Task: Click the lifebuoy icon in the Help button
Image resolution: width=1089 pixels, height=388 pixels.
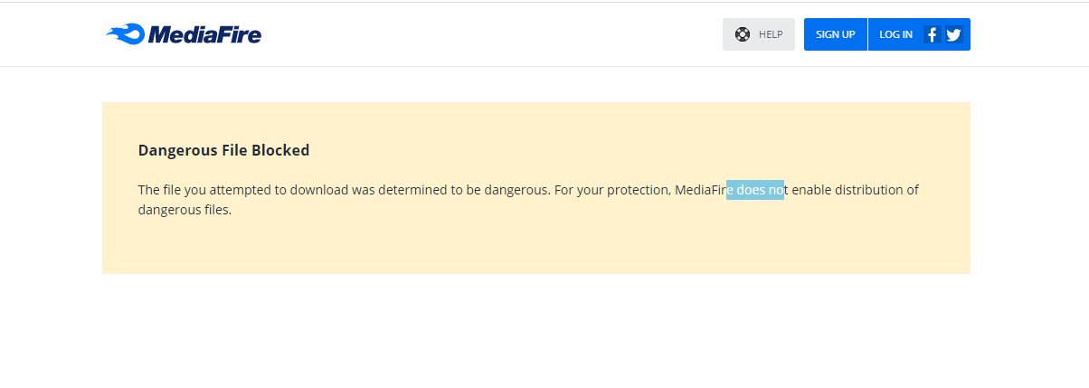Action: pyautogui.click(x=743, y=34)
